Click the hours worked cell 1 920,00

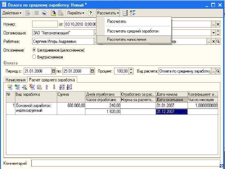click(x=103, y=112)
